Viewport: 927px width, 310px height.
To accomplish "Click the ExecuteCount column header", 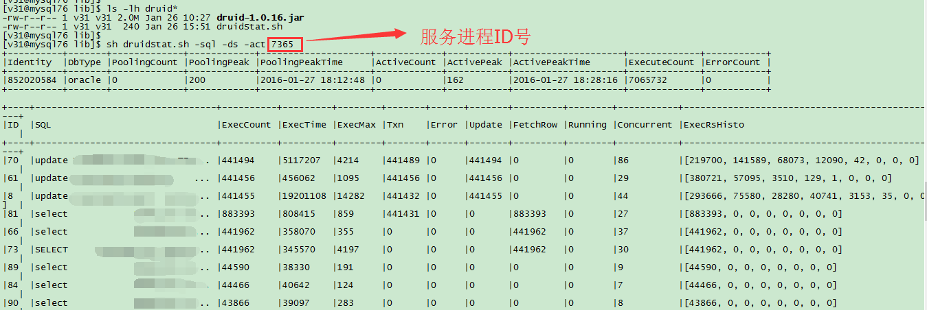I will pos(662,62).
